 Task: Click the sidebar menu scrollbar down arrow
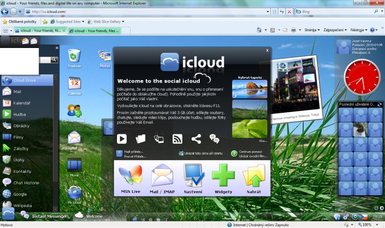pos(55,209)
